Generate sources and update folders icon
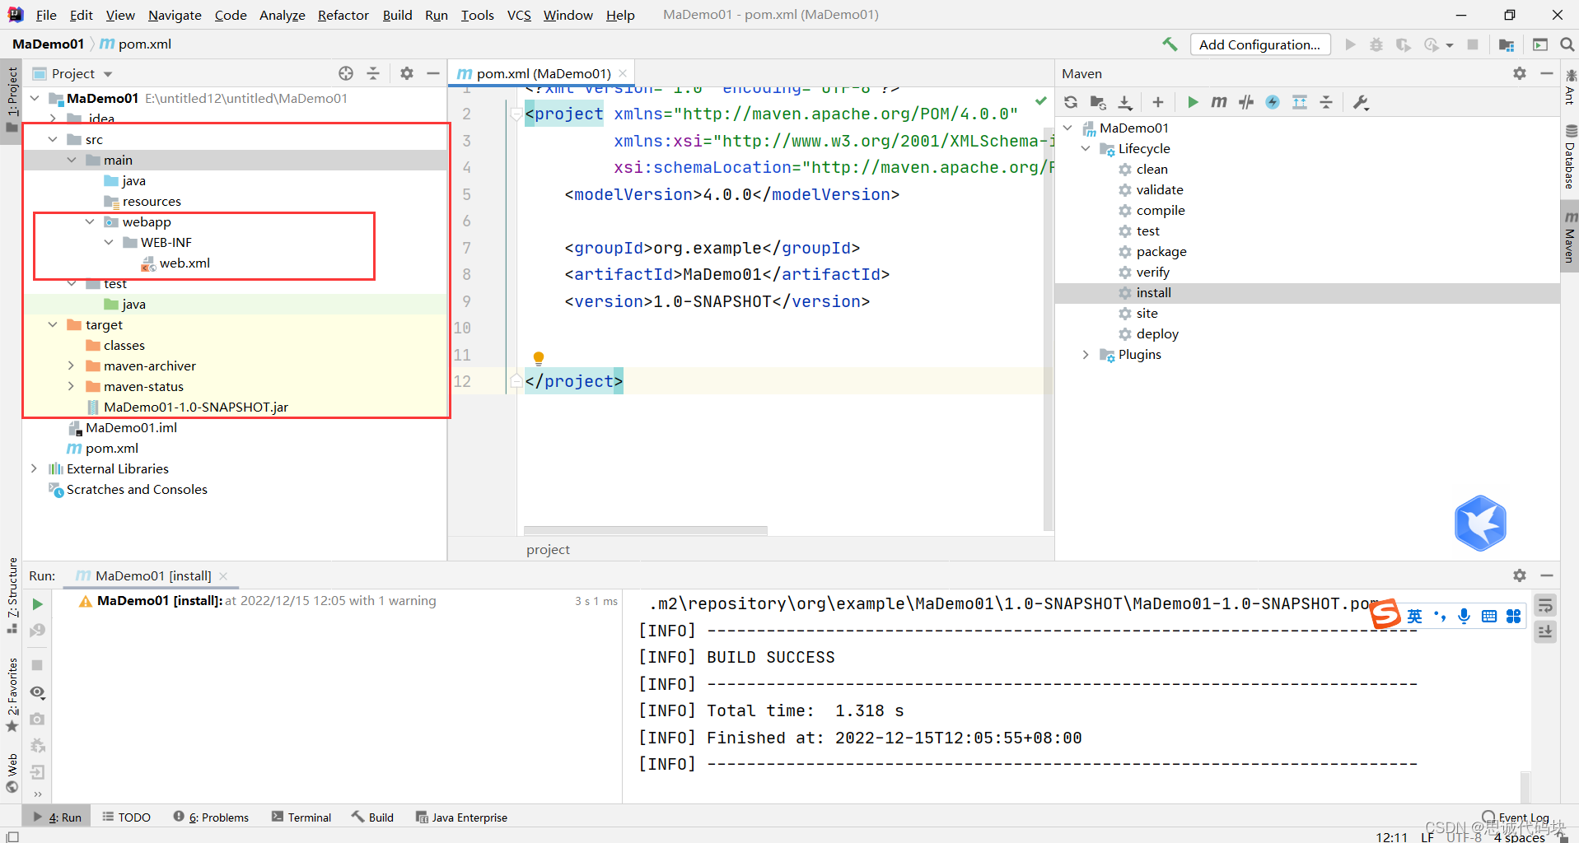1579x843 pixels. (x=1098, y=102)
